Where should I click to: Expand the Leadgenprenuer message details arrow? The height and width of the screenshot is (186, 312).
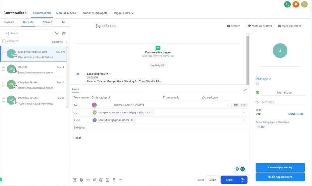[x=110, y=74]
